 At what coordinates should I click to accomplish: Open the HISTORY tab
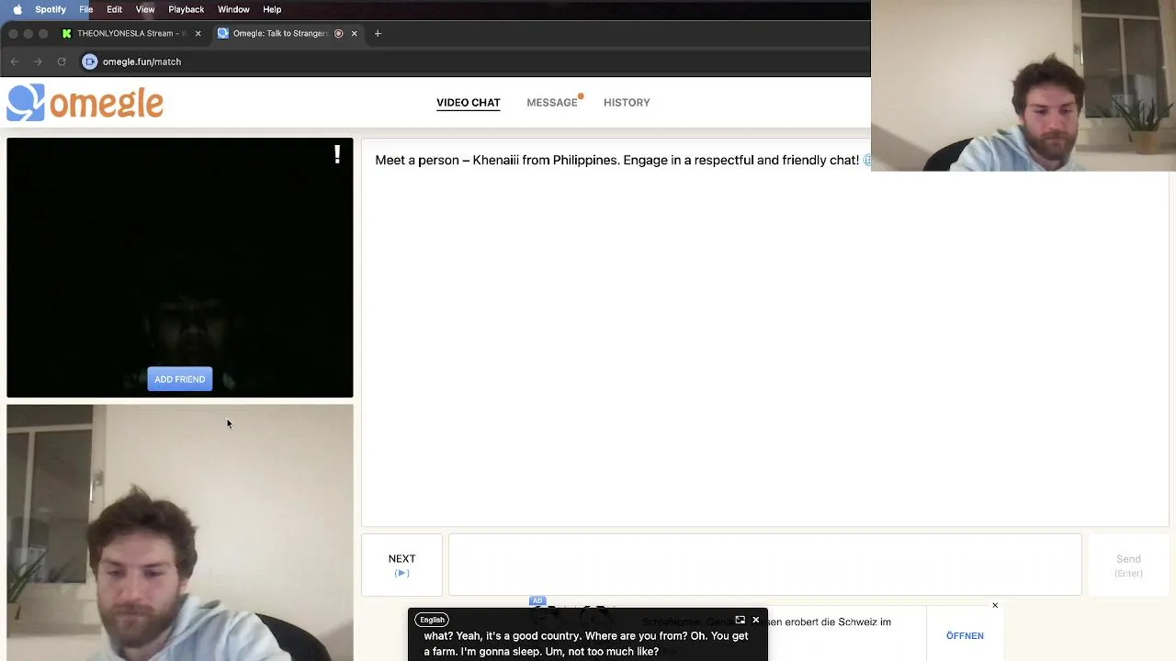[627, 103]
